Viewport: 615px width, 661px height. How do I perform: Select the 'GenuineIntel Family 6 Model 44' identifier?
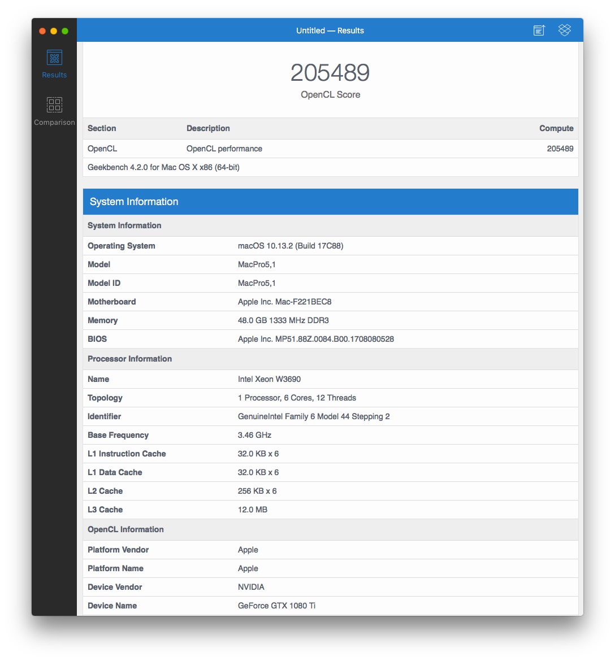click(x=314, y=416)
